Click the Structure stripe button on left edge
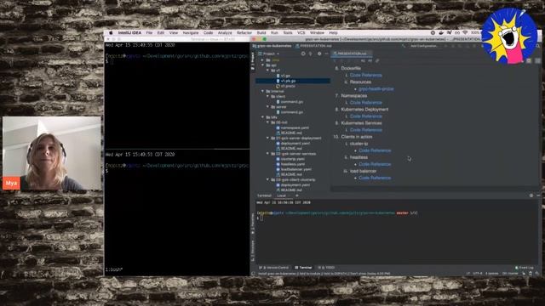Image resolution: width=545 pixels, height=306 pixels. [253, 251]
